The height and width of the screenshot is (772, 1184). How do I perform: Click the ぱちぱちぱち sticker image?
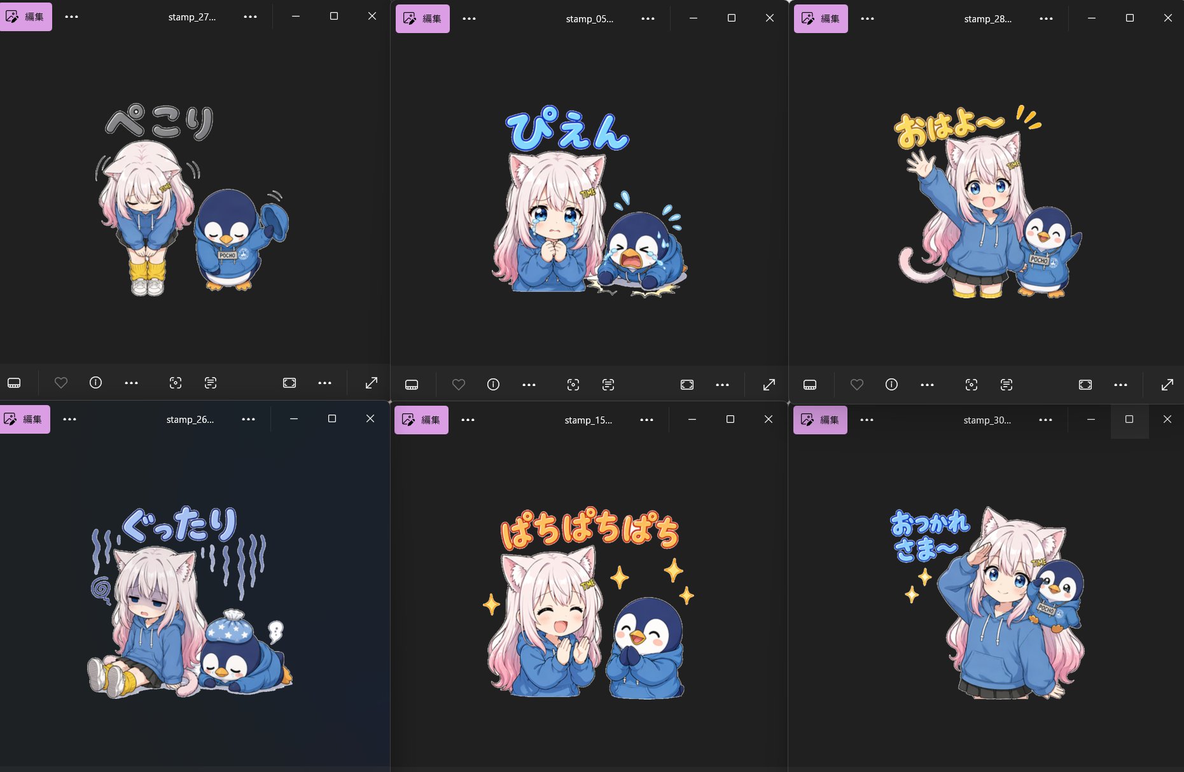pyautogui.click(x=589, y=602)
